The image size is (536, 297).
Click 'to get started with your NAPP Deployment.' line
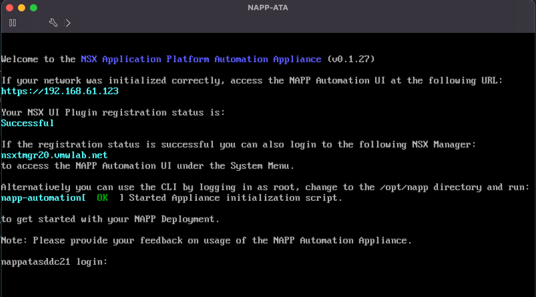click(x=110, y=219)
